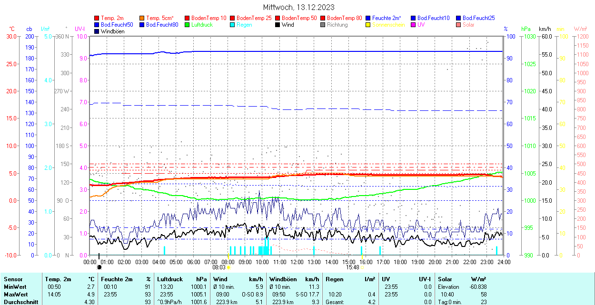
Task: Click the Feuchte 2m* legend label
Action: (x=387, y=18)
